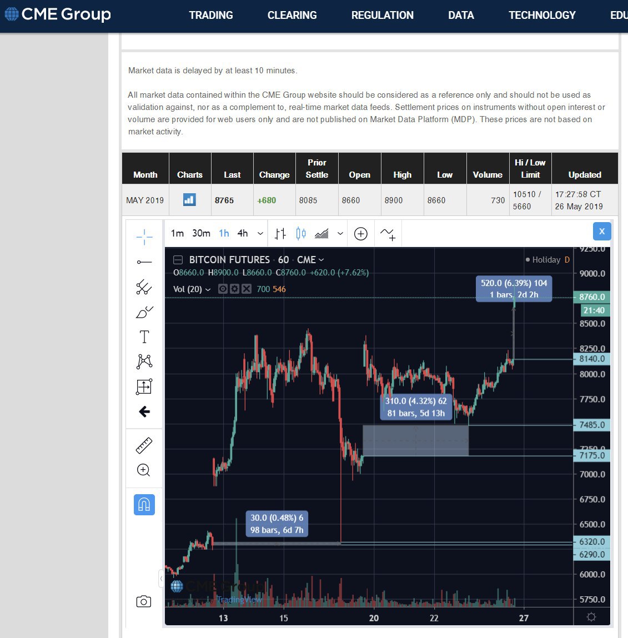Expand the collapsed left panel arrow
Image resolution: width=628 pixels, height=638 pixels.
point(161,578)
